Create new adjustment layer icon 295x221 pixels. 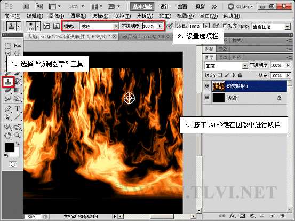pos(252,215)
